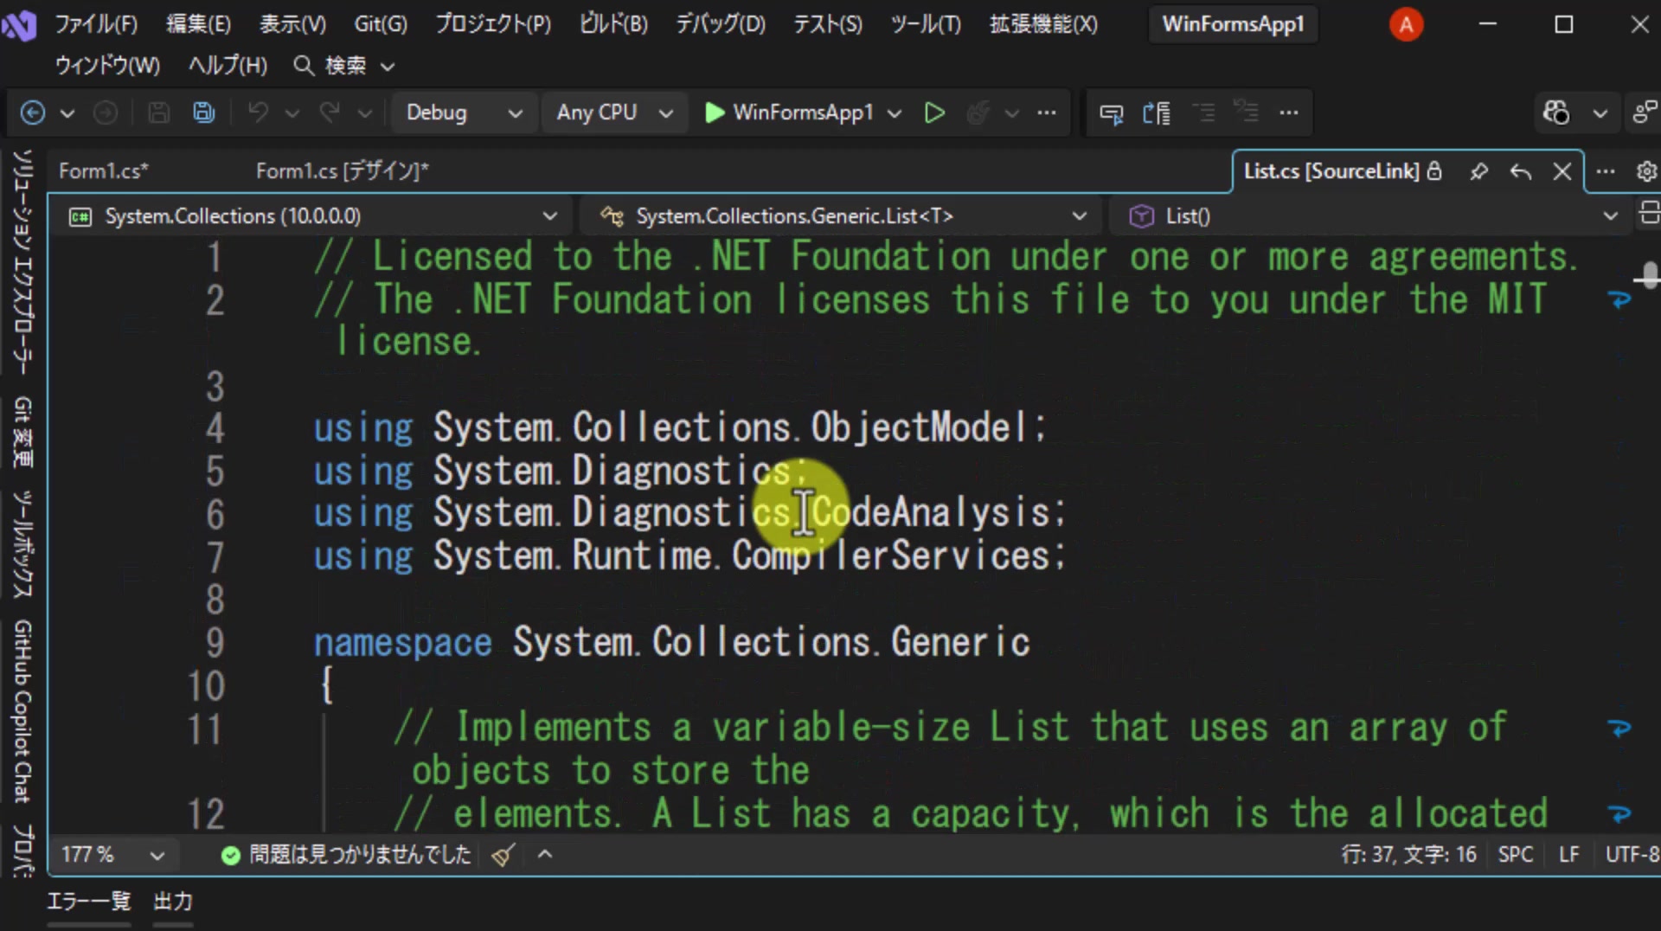1661x931 pixels.
Task: Click the Undo toolbar icon
Action: [258, 112]
